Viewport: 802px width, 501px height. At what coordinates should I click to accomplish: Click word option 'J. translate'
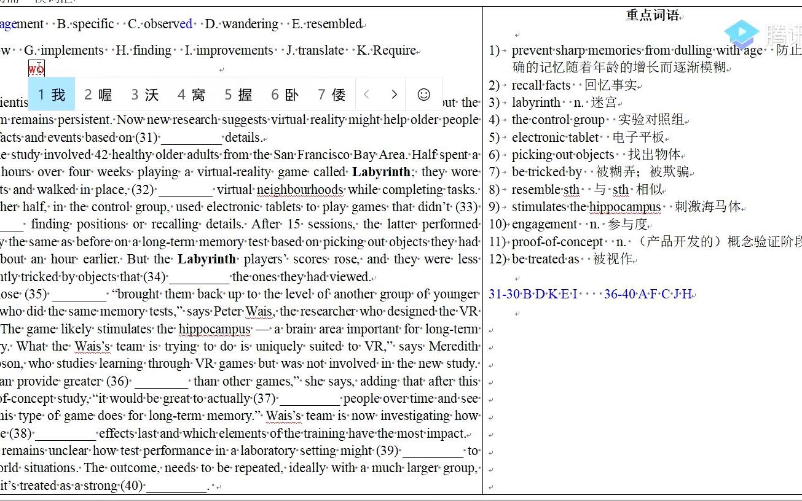(315, 50)
